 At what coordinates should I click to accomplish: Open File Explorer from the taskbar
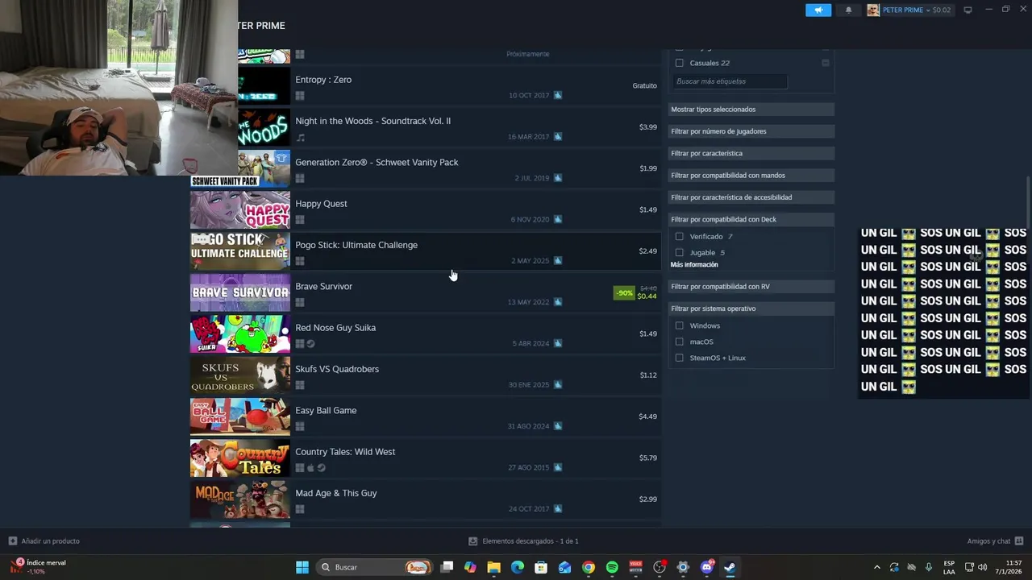493,567
